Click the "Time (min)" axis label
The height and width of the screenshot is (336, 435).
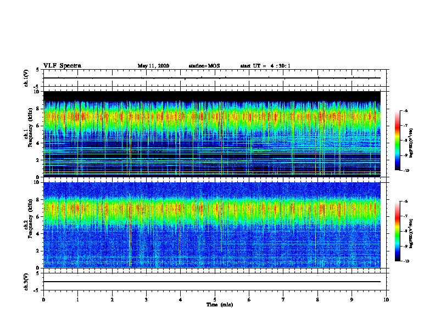click(x=220, y=304)
